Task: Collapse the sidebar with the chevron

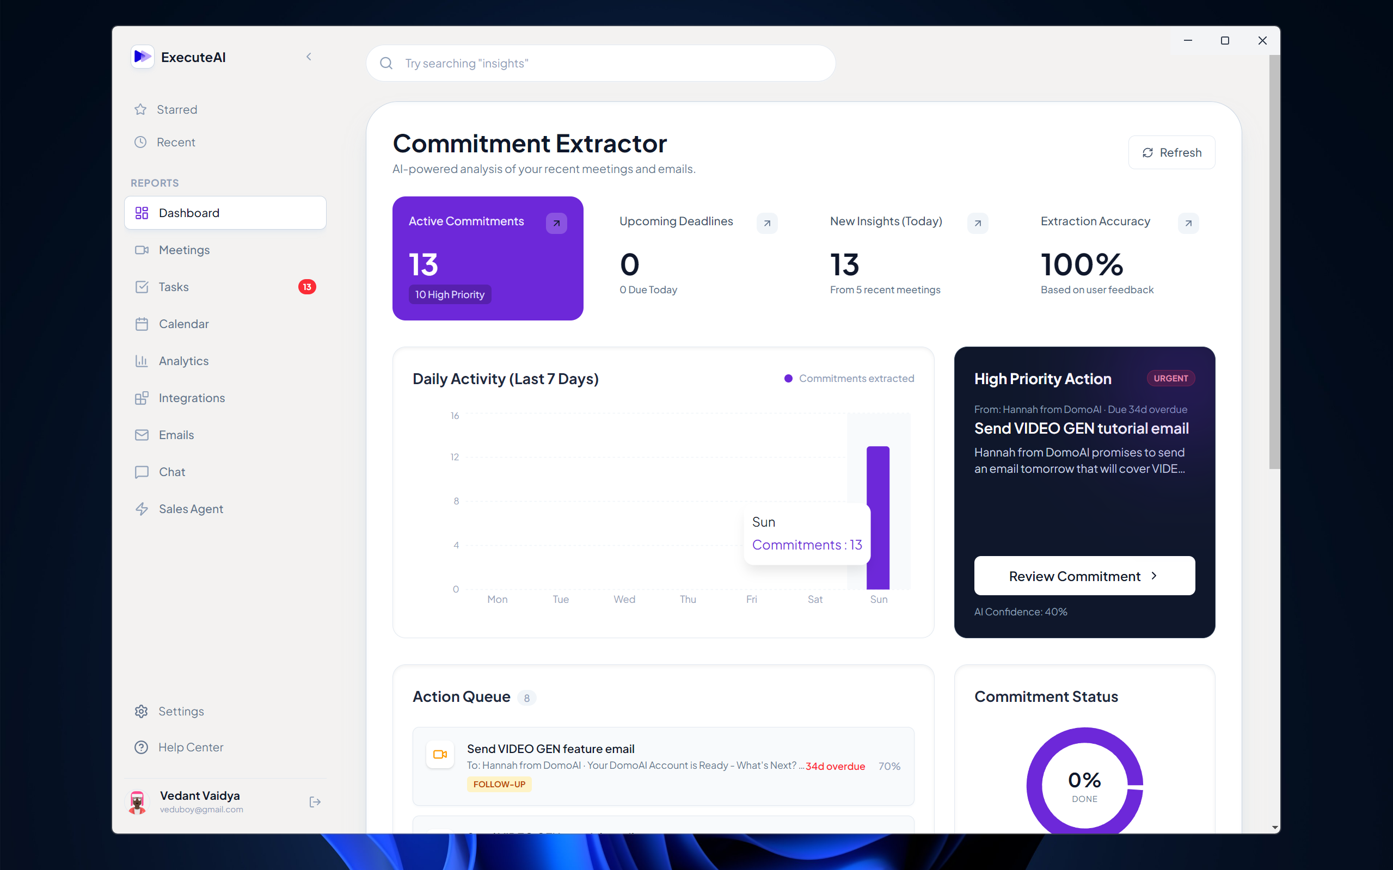Action: tap(309, 57)
